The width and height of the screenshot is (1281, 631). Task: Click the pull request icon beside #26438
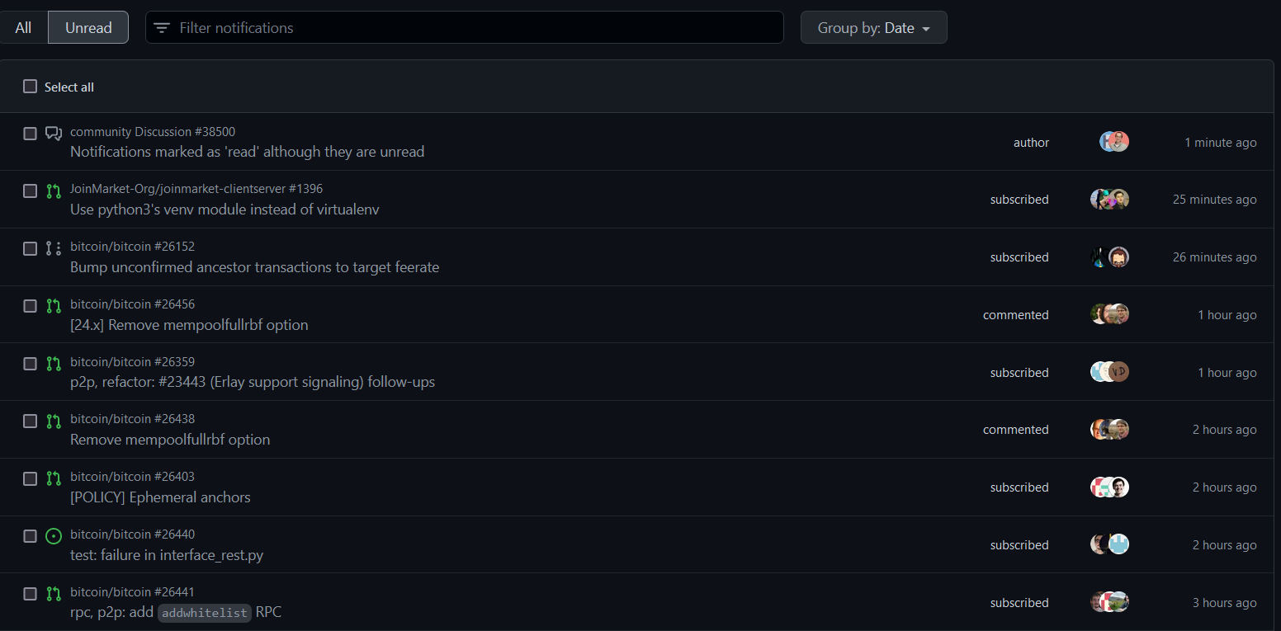[53, 421]
